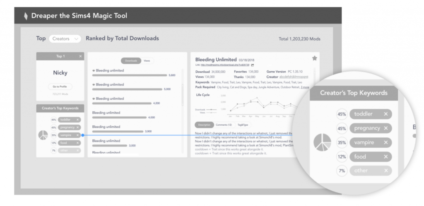Viewport: 424px width, 206px height.
Task: Click the Dreaper the Sims4 Magic Tool title
Action: [79, 16]
